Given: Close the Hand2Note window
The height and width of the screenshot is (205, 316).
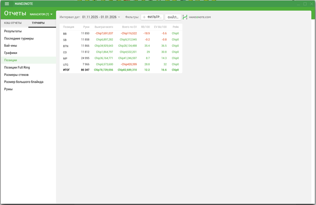Looking at the screenshot, I should point(311,4).
